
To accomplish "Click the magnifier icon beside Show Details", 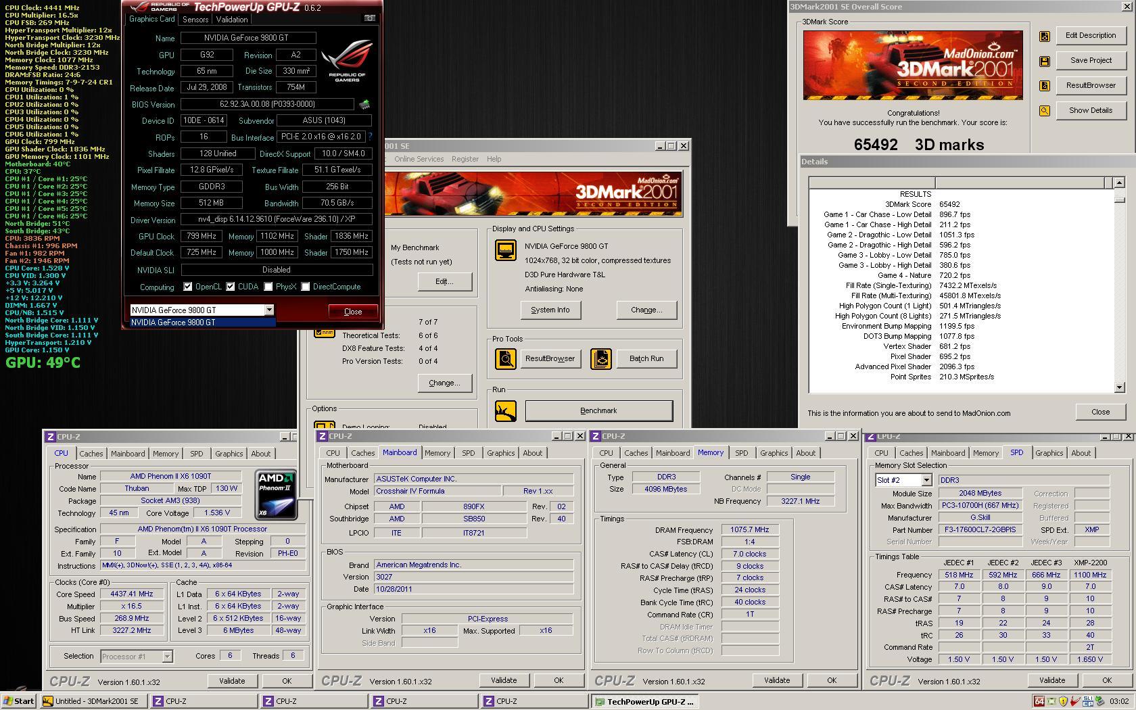I will 1045,111.
